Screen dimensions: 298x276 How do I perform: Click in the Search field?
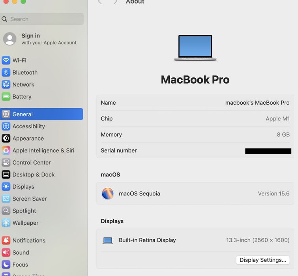42,19
